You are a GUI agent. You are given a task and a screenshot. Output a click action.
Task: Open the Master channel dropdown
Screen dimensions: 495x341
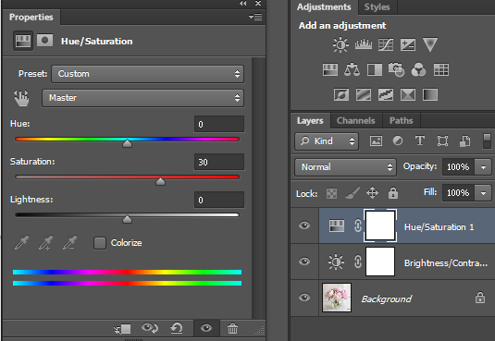point(142,98)
